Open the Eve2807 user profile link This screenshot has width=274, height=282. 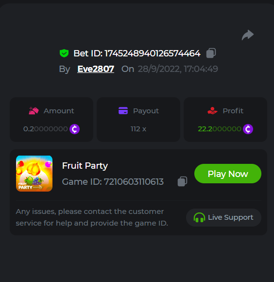click(x=96, y=69)
